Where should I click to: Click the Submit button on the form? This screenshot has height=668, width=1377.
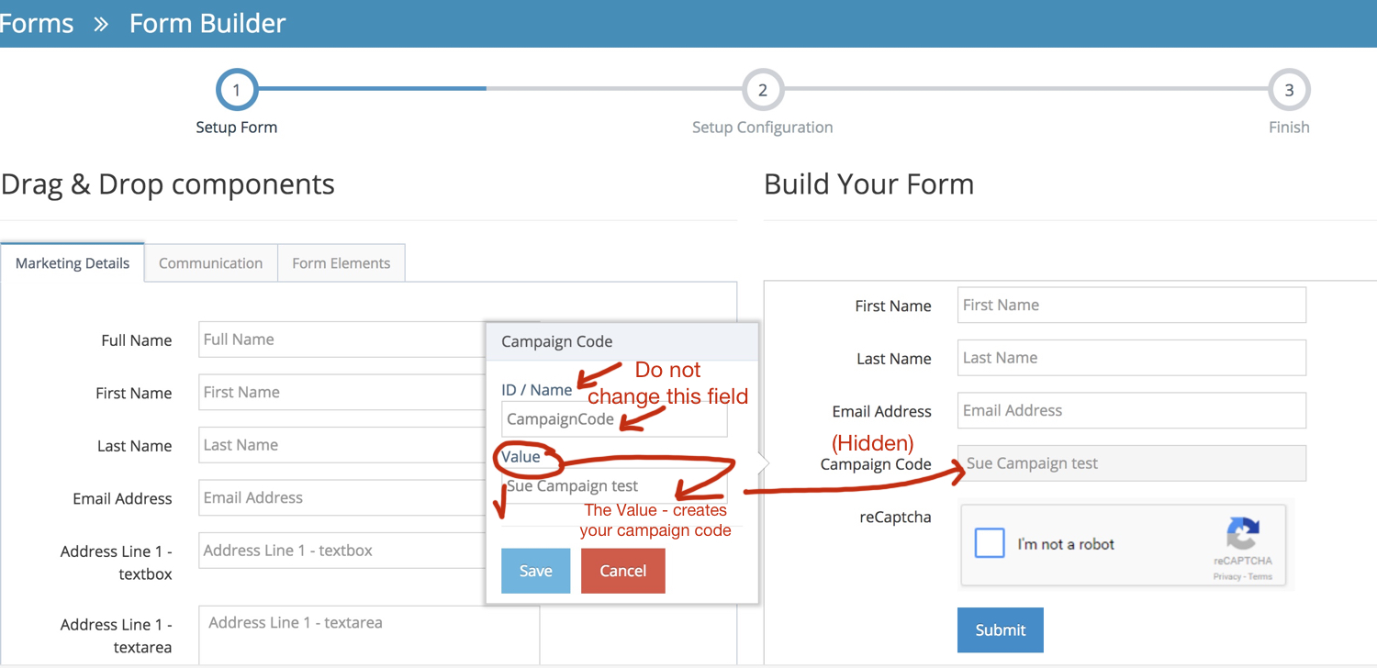click(1000, 629)
